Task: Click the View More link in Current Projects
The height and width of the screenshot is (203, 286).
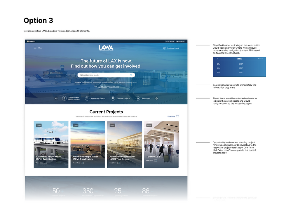Action: (171, 116)
